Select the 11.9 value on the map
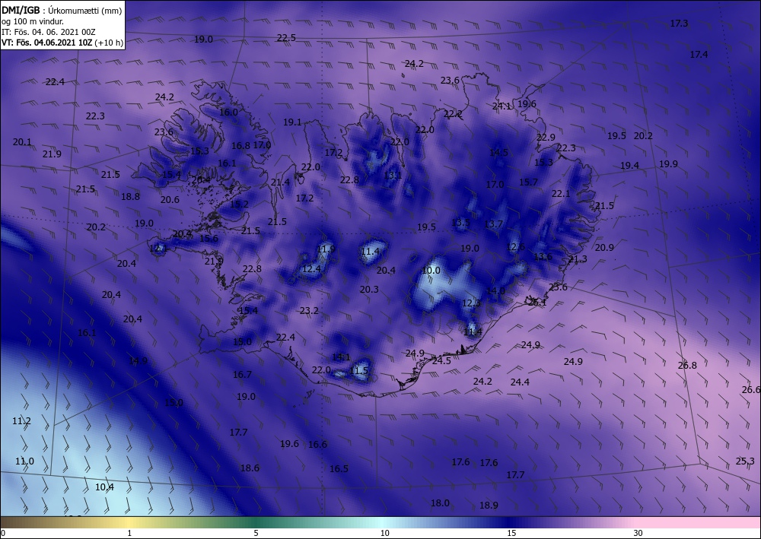Viewport: 761px width, 539px height. [326, 249]
